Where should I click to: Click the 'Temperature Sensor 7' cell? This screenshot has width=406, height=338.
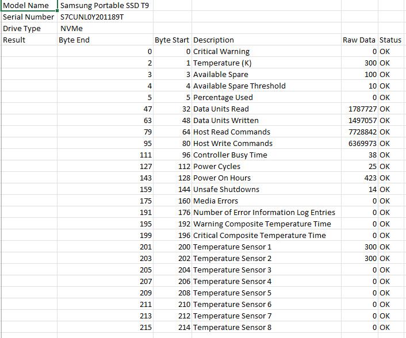pyautogui.click(x=266, y=316)
